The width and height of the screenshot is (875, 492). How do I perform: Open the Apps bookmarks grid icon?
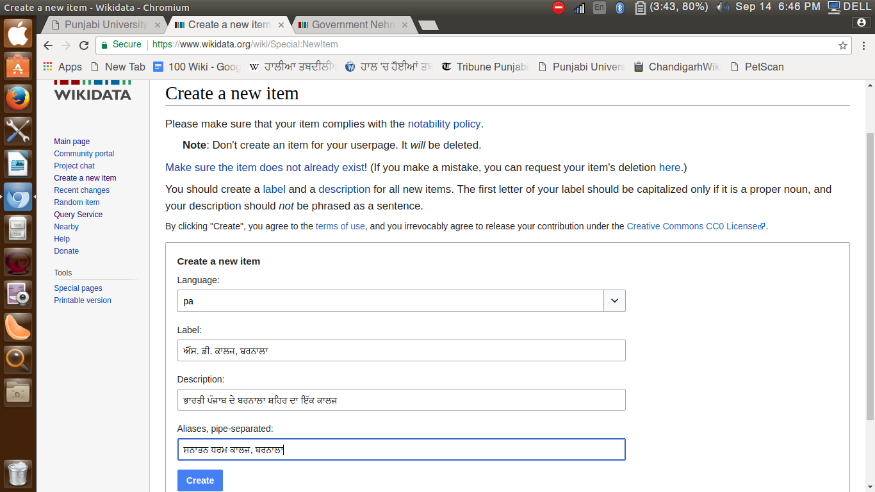pyautogui.click(x=47, y=67)
